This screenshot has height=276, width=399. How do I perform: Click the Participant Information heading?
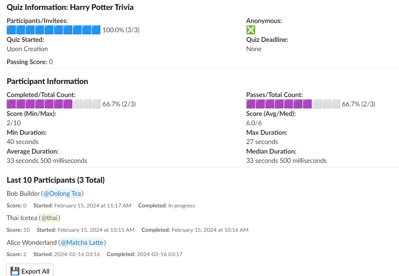click(x=47, y=81)
